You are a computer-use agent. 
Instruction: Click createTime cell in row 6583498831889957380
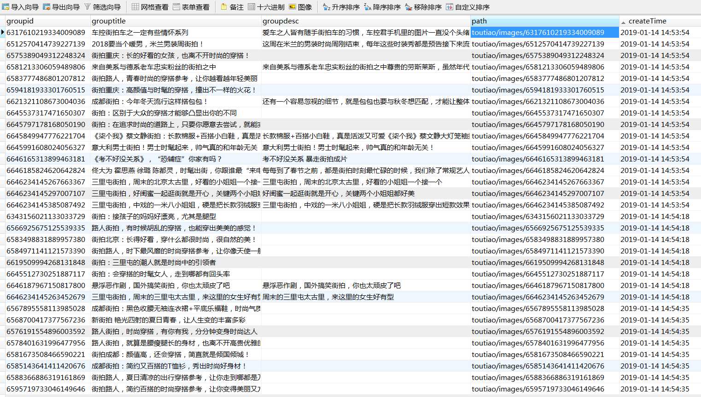660,239
